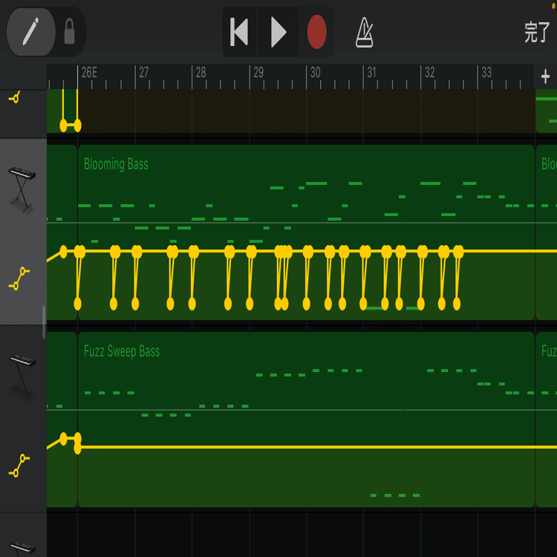Toggle the automation pencil edit switch
Viewport: 557px width, 557px height.
(x=30, y=32)
